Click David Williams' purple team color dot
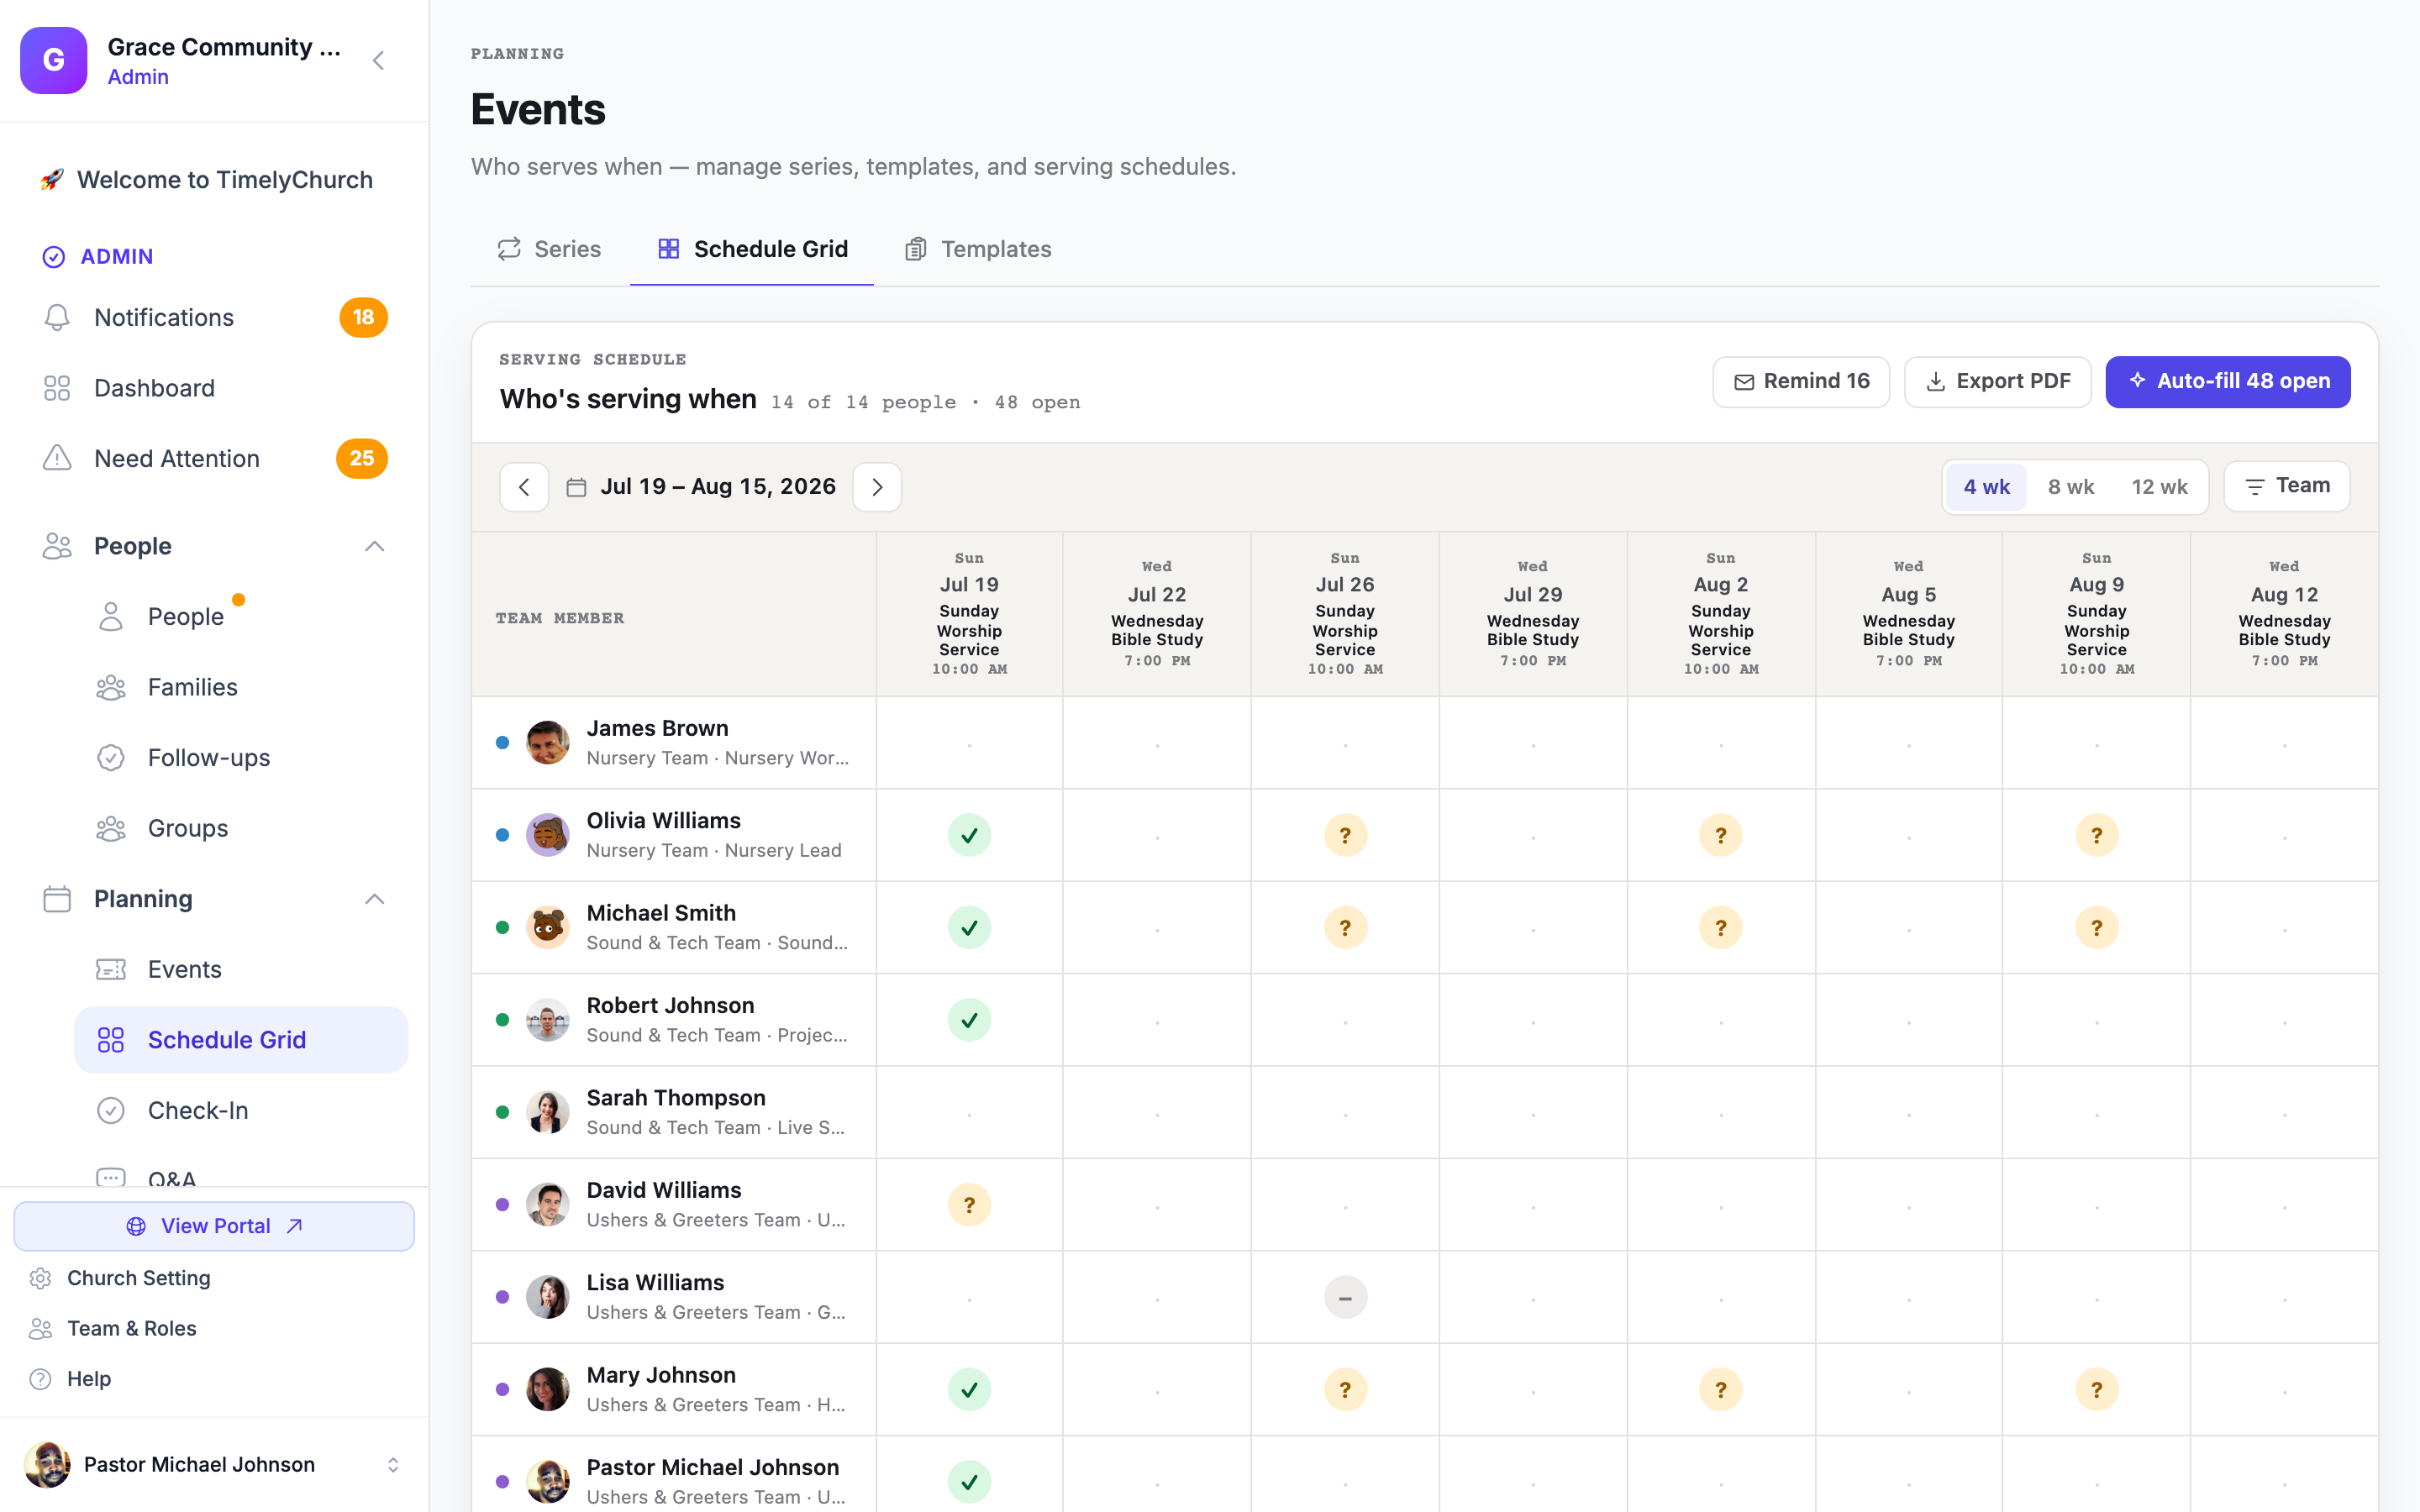Viewport: 2420px width, 1512px height. click(503, 1205)
